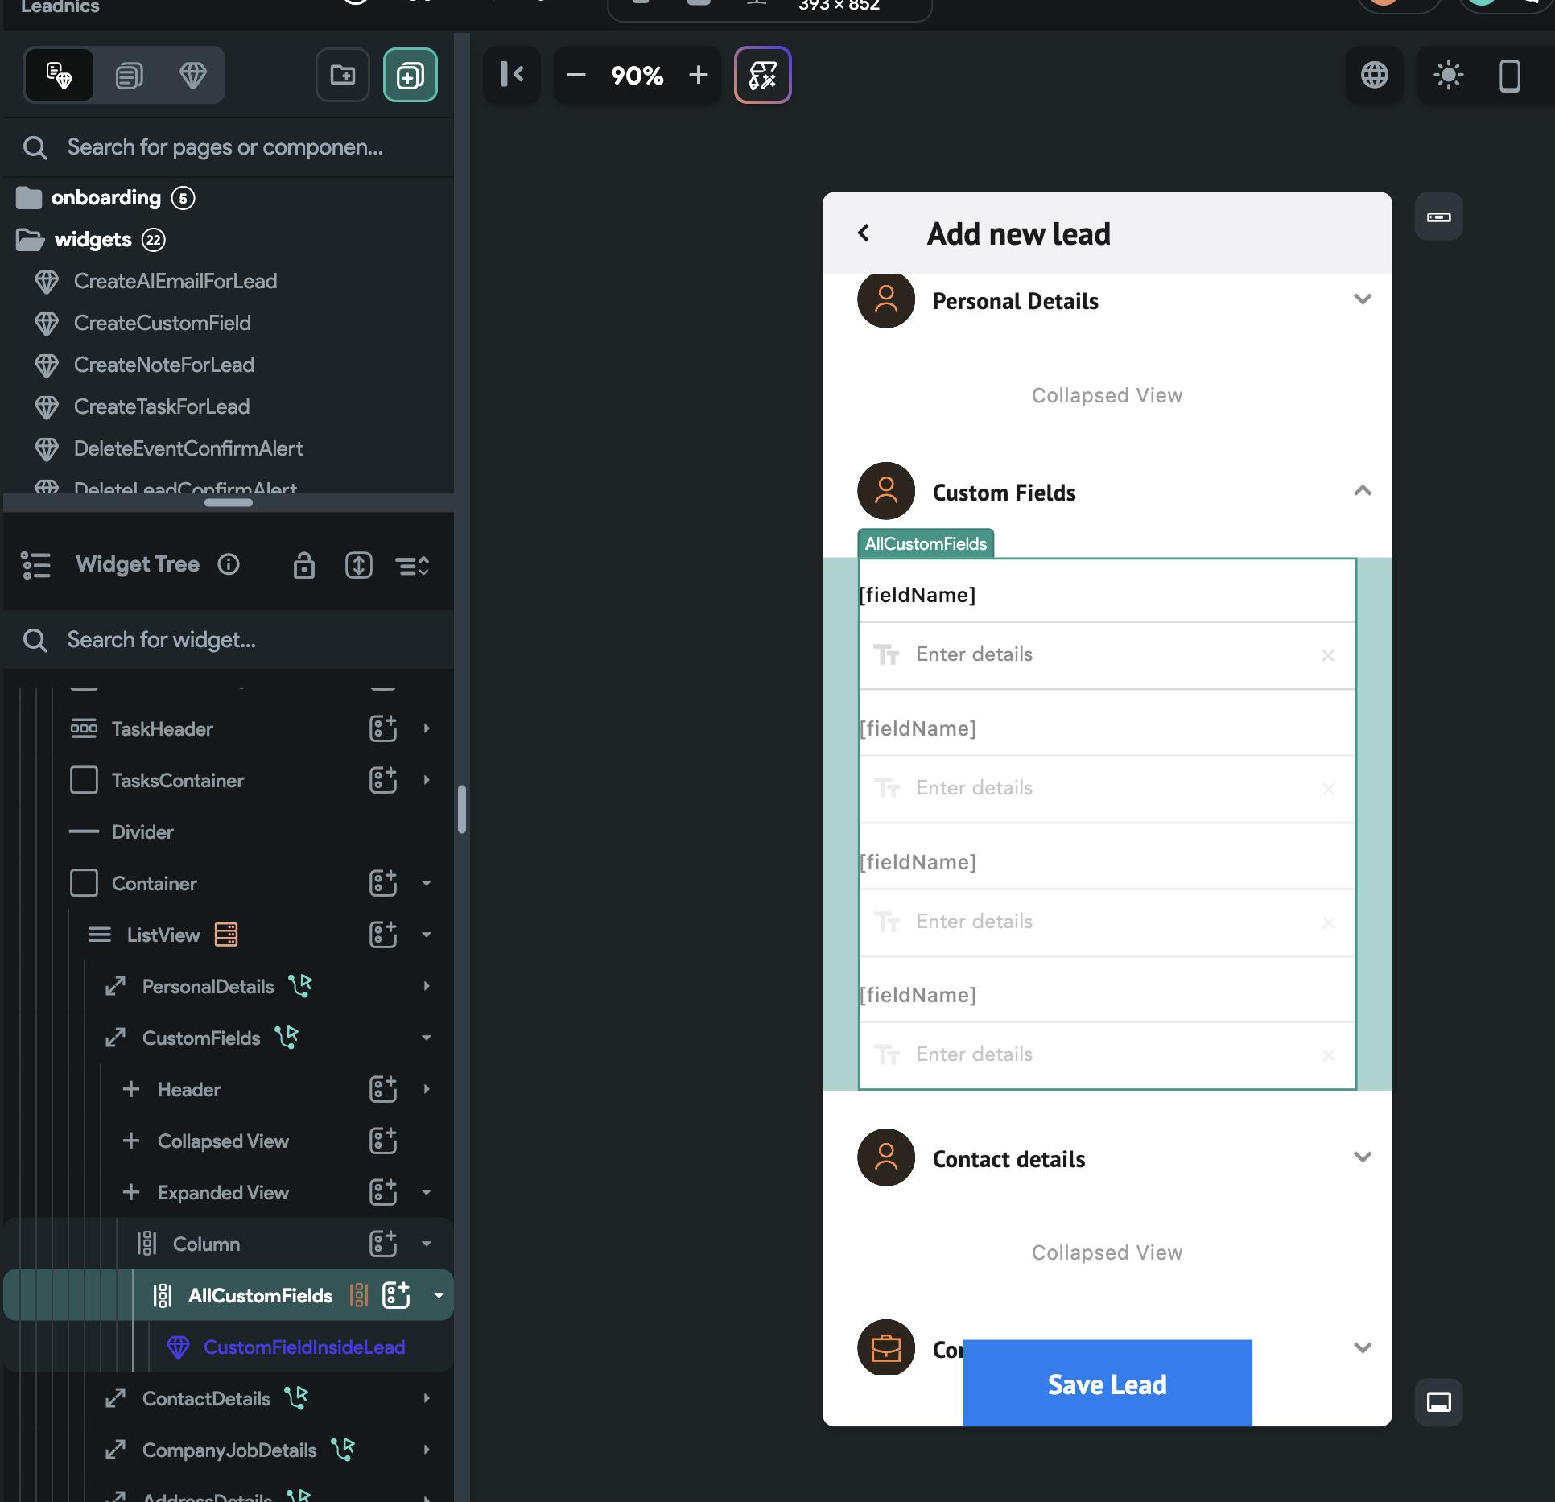
Task: Click the create new folder icon
Action: [343, 75]
